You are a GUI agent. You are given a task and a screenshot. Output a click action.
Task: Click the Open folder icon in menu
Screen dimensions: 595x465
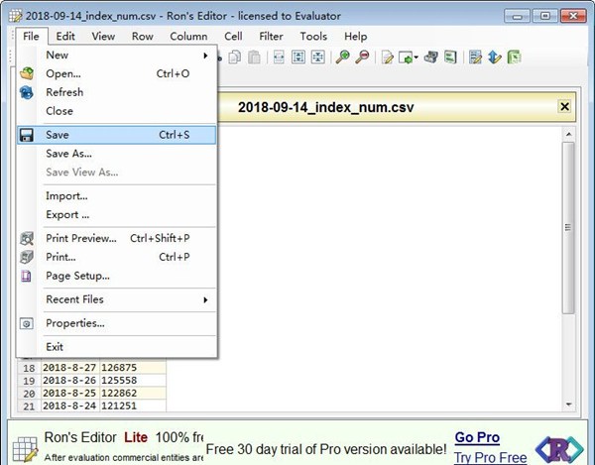pos(27,73)
